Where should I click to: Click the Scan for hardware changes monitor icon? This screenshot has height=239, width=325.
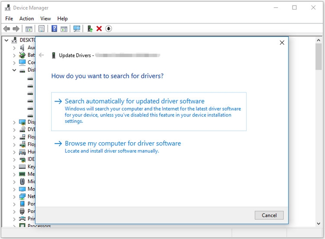click(77, 29)
